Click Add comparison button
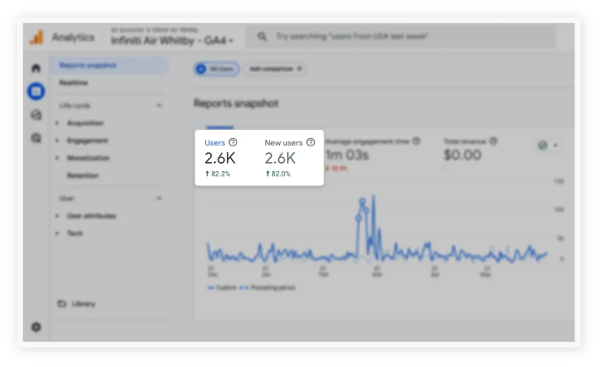The height and width of the screenshot is (367, 600). tap(275, 69)
